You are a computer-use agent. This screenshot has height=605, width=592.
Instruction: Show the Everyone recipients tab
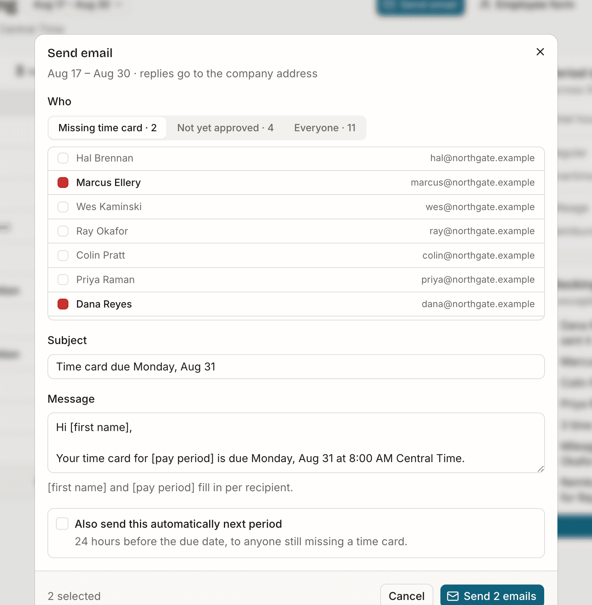click(325, 128)
